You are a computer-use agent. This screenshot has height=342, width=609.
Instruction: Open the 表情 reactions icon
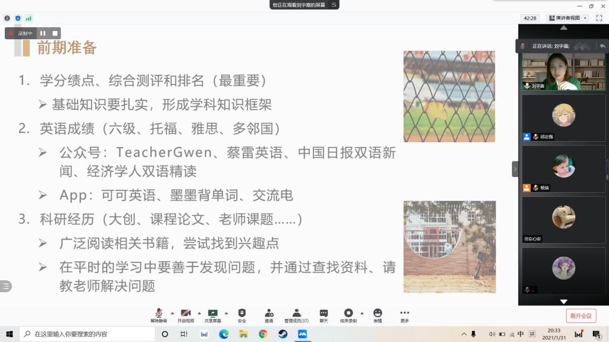378,315
